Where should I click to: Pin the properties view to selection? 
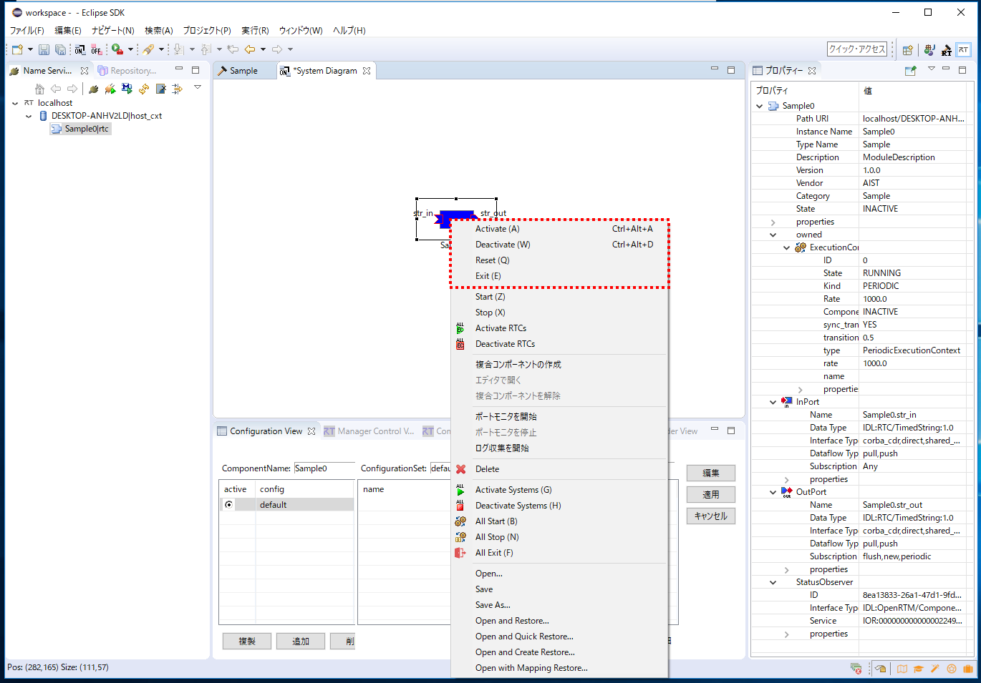coord(911,71)
